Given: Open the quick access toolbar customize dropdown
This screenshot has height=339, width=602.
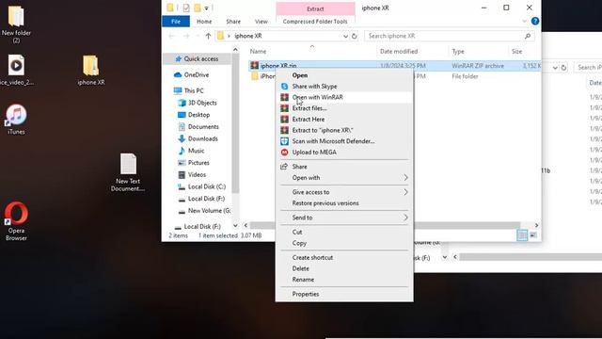Looking at the screenshot, I should pyautogui.click(x=207, y=8).
